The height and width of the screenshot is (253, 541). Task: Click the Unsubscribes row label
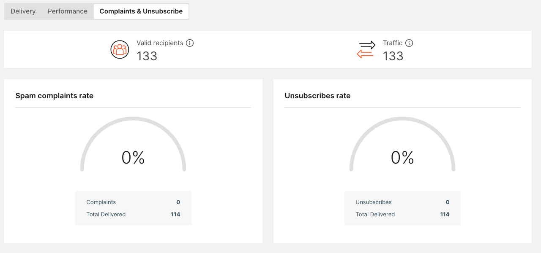click(374, 202)
